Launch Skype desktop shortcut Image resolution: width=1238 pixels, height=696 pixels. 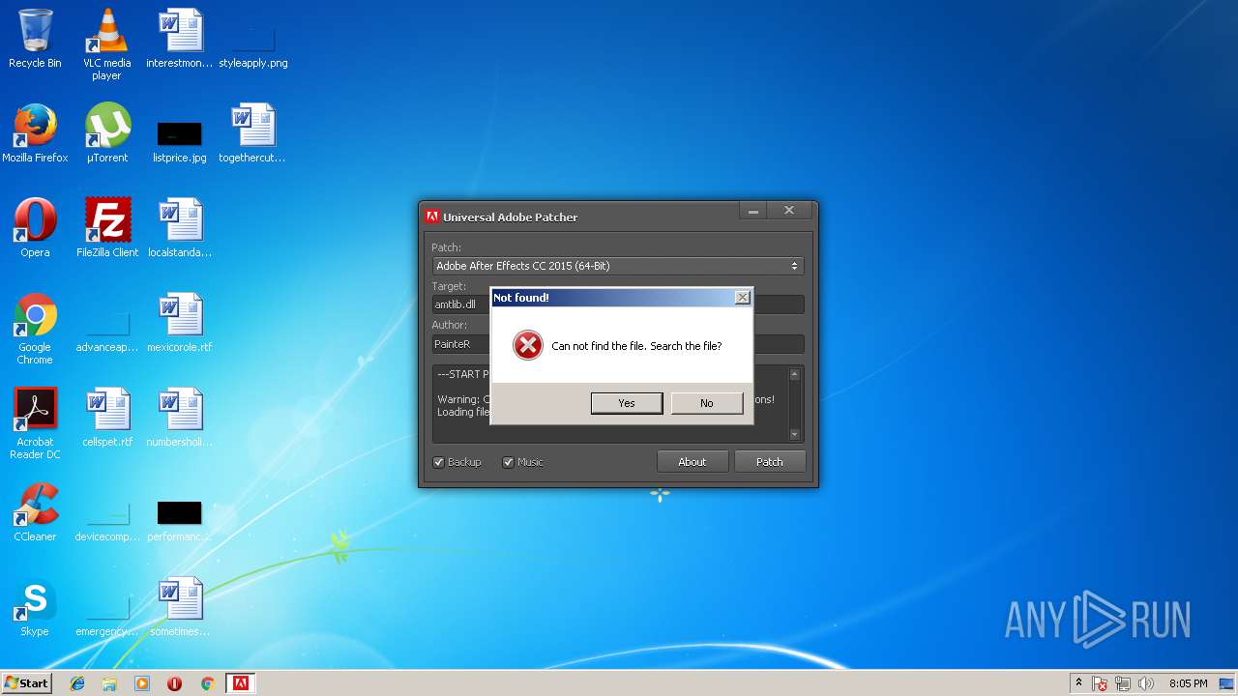coord(35,607)
